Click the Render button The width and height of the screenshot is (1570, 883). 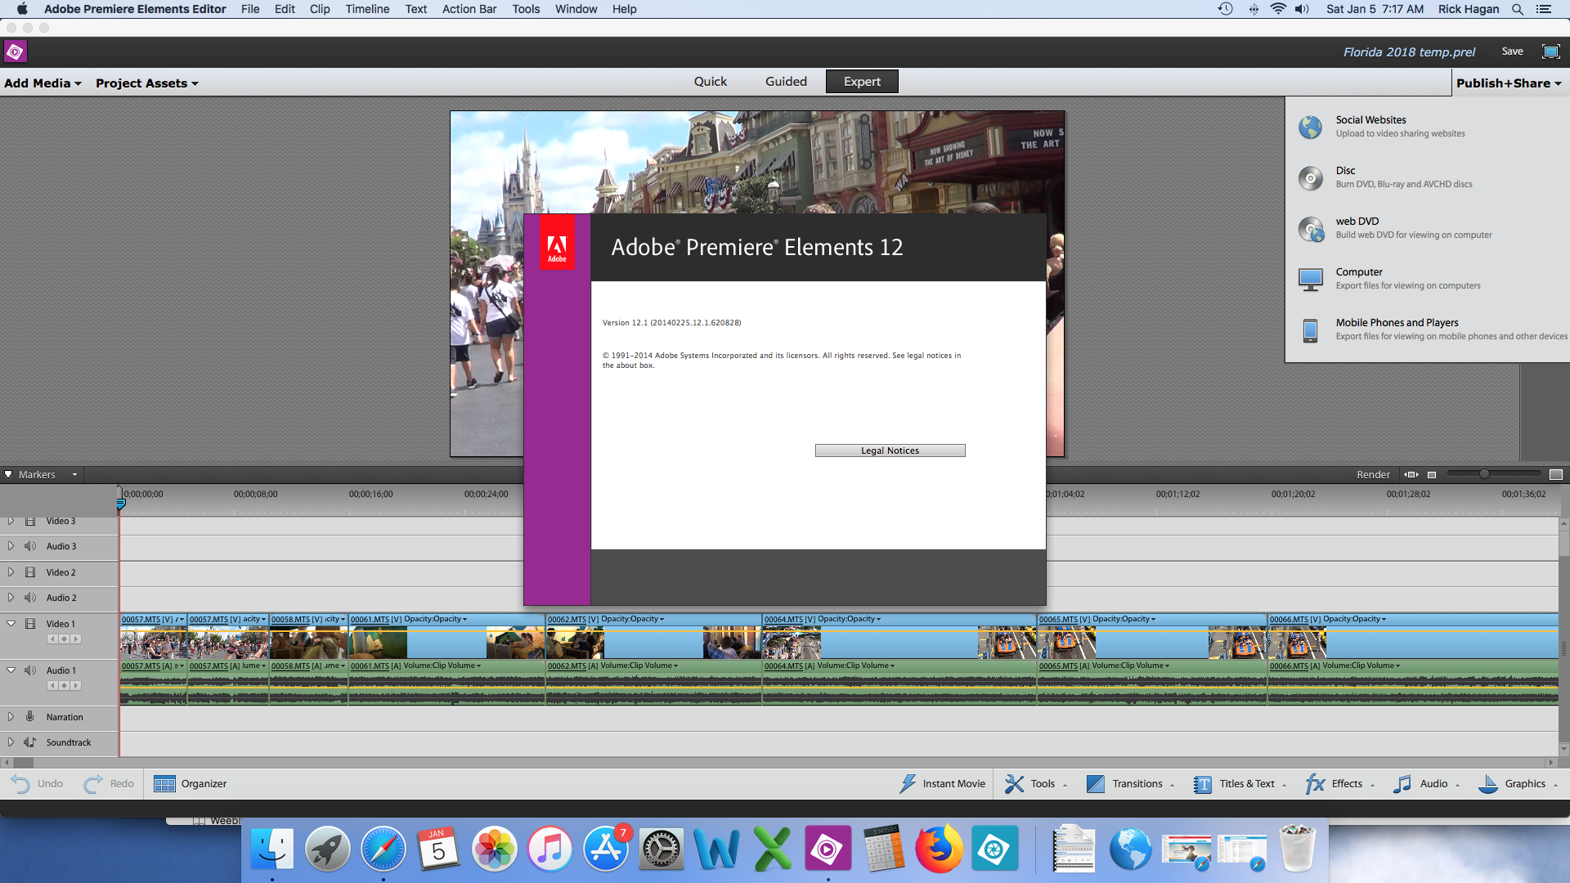click(x=1373, y=475)
